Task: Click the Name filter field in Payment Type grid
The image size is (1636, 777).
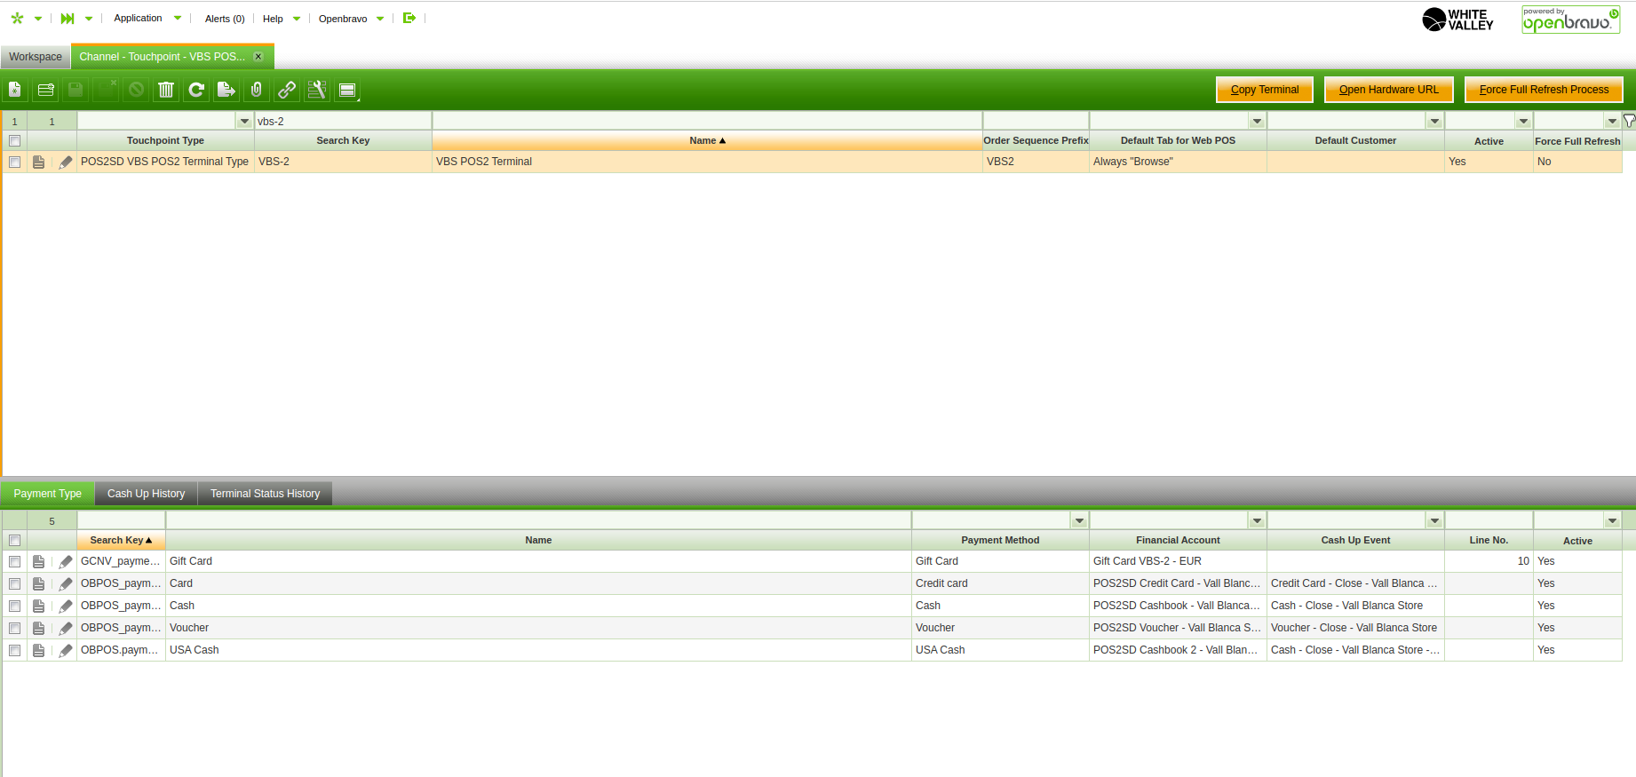Action: click(538, 520)
